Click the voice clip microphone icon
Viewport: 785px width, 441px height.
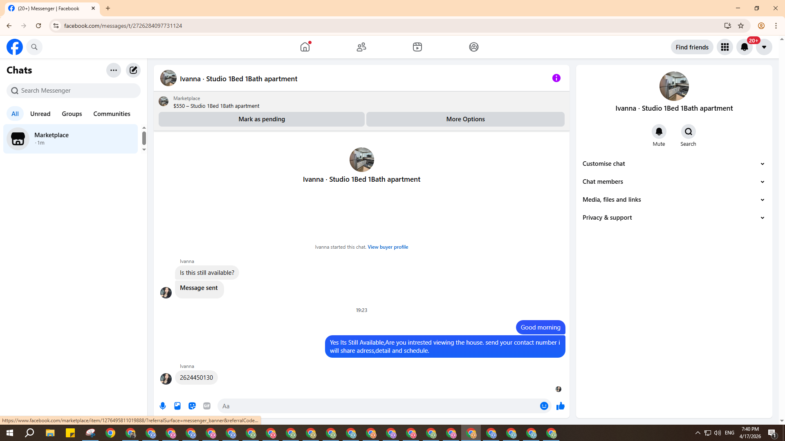click(x=163, y=406)
